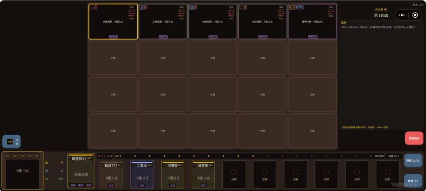Click the 热 Lv 0 +0 AP indicator

click(x=105, y=156)
